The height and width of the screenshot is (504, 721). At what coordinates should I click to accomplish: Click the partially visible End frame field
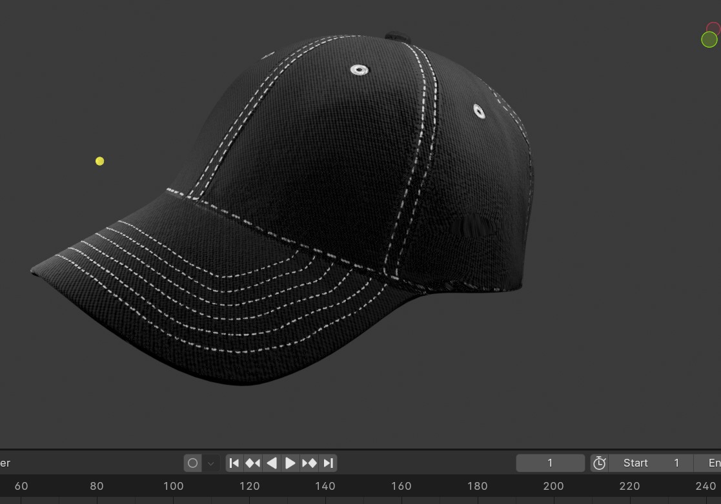point(710,463)
